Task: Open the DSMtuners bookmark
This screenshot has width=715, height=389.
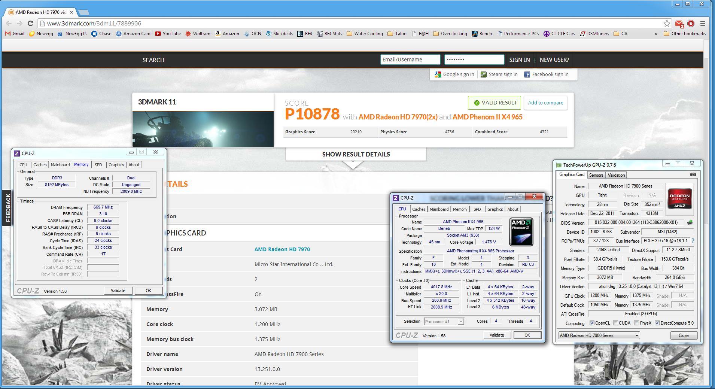Action: coord(594,34)
